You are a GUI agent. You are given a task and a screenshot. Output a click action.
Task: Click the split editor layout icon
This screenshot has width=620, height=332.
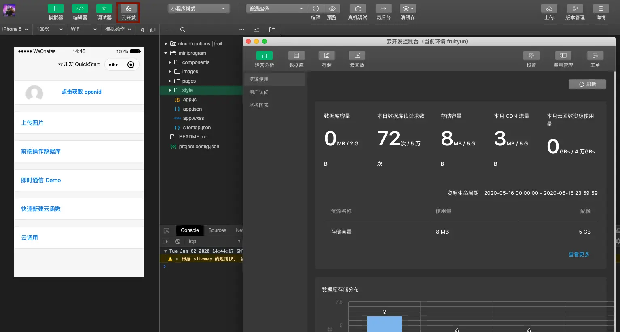click(272, 30)
